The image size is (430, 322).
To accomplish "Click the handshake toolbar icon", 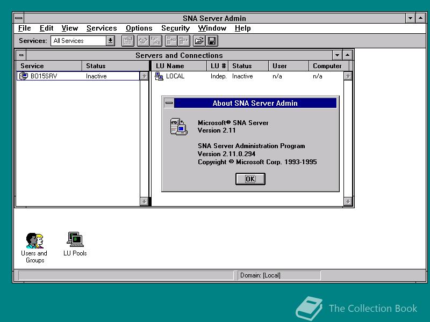I will click(x=143, y=41).
